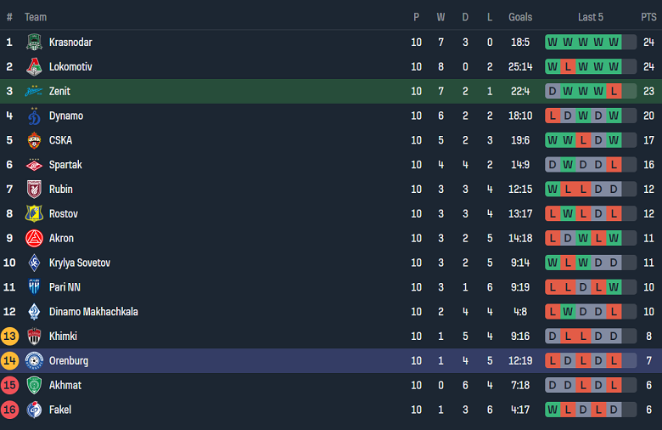The image size is (662, 430).
Task: Click the Lokomotiv team logo
Action: coord(34,67)
